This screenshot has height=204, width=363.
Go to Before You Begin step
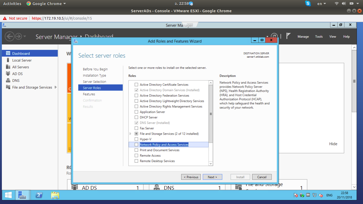click(95, 69)
